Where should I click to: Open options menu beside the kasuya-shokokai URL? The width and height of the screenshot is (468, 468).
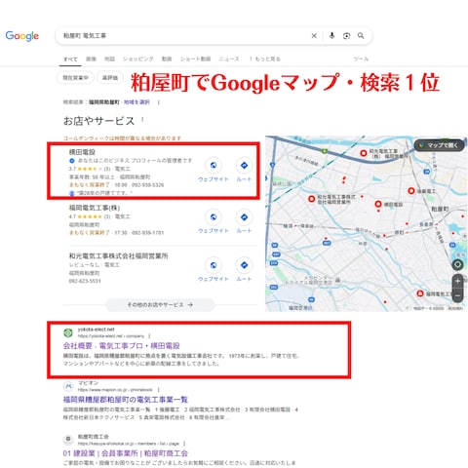point(184,444)
